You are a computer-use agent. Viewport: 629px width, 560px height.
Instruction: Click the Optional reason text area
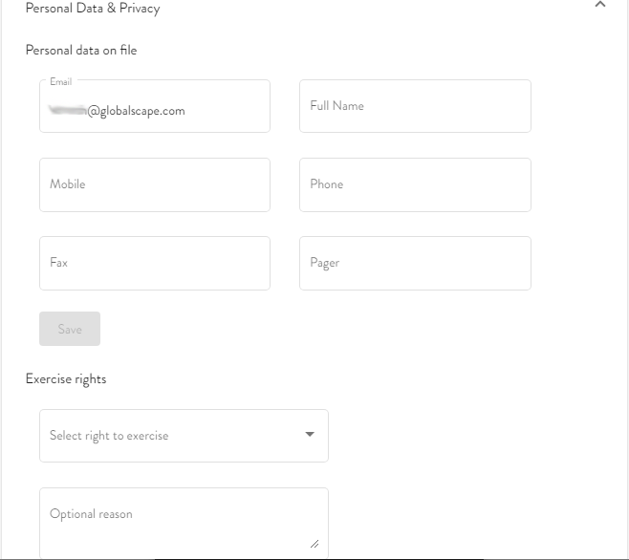184,523
